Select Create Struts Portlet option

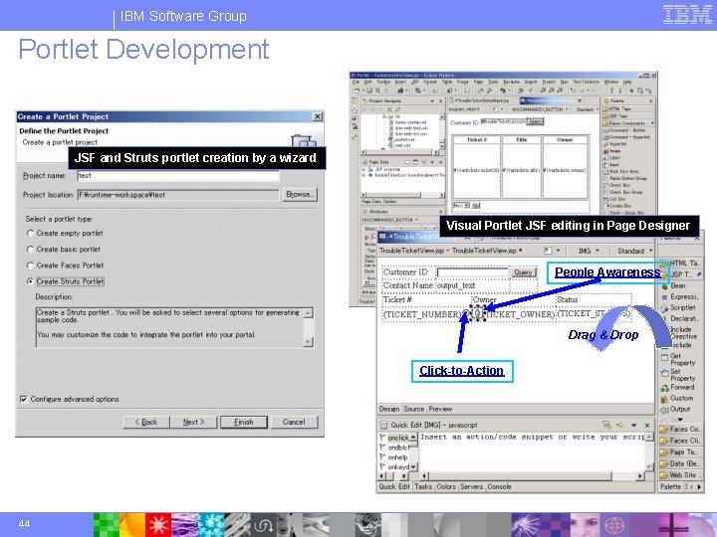point(66,281)
